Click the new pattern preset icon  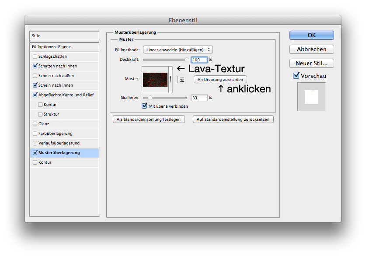[181, 80]
